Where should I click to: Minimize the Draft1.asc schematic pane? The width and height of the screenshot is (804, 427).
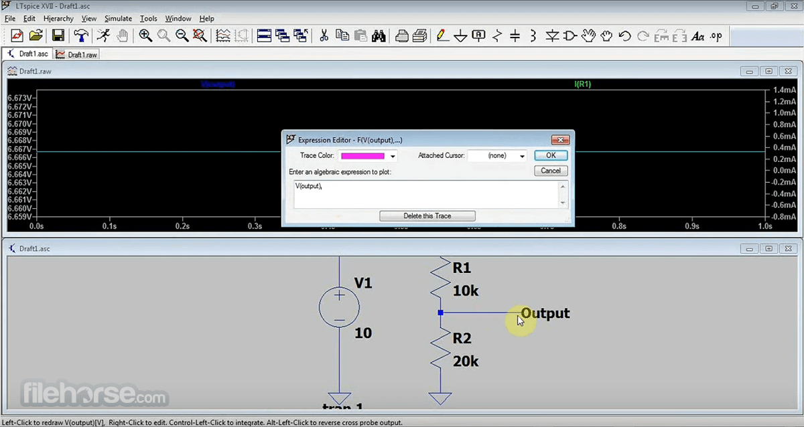pyautogui.click(x=749, y=248)
